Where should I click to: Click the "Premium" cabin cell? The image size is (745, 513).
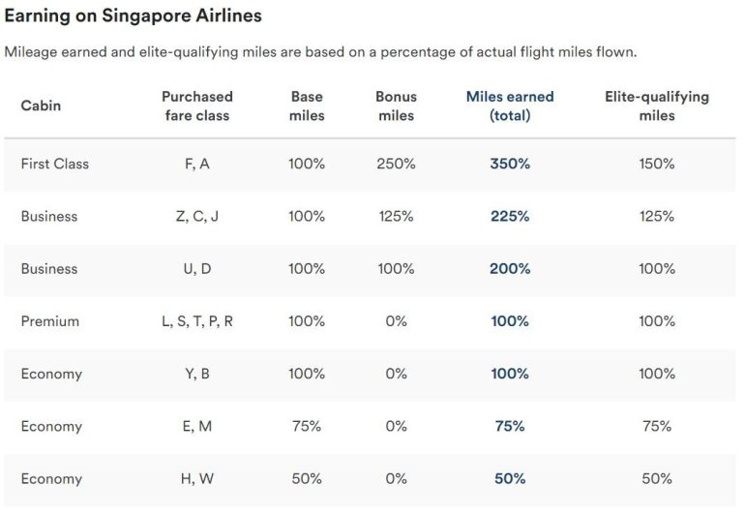50,320
